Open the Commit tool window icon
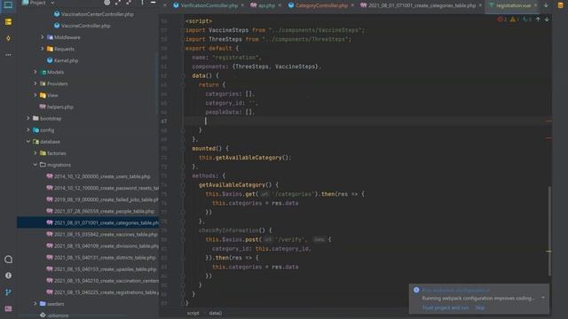This screenshot has height=319, width=568. 8,38
